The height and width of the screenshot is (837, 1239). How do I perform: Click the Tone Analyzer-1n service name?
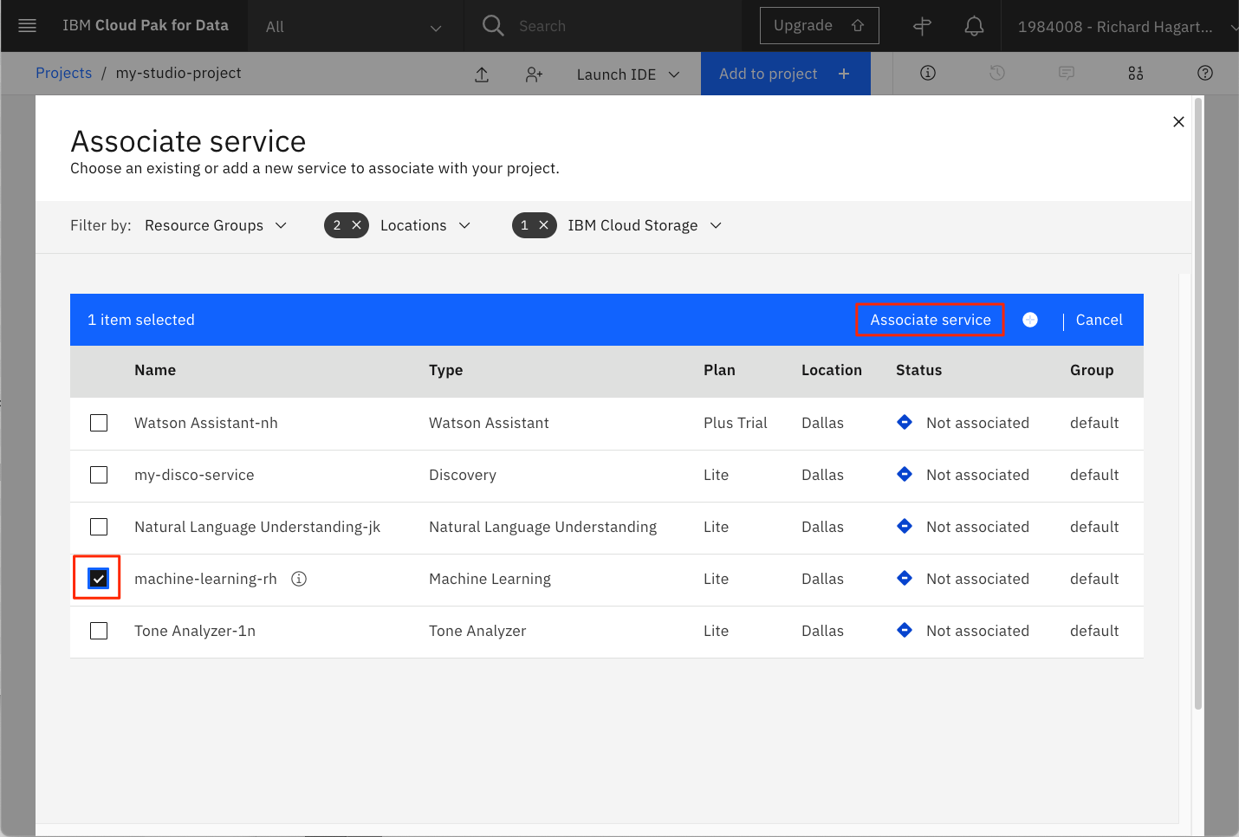coord(195,631)
